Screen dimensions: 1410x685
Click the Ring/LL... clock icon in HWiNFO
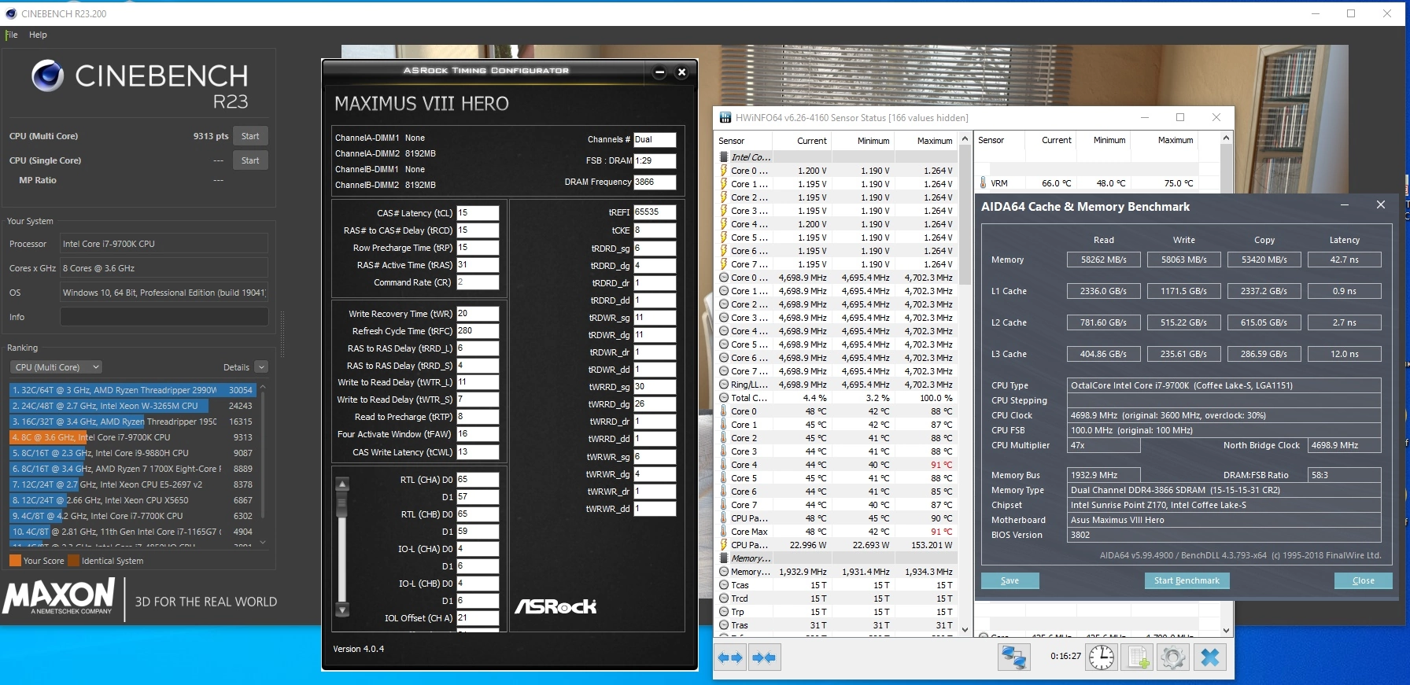(x=724, y=385)
